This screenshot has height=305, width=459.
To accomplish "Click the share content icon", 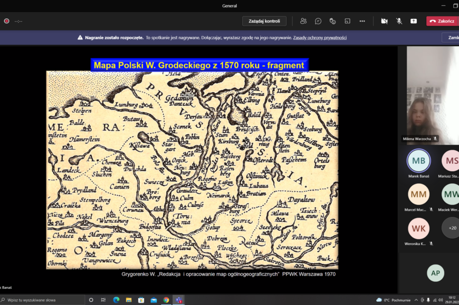I will click(x=414, y=21).
